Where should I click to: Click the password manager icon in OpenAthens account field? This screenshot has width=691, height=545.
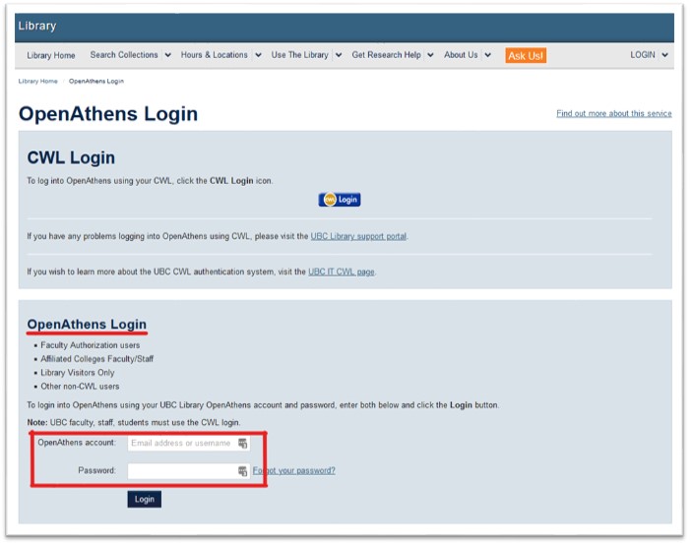click(x=242, y=444)
